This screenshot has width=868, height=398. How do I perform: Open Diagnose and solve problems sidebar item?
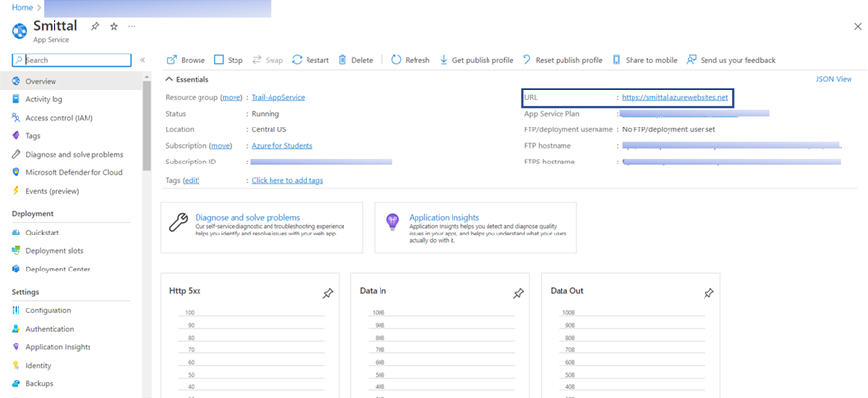coord(72,155)
